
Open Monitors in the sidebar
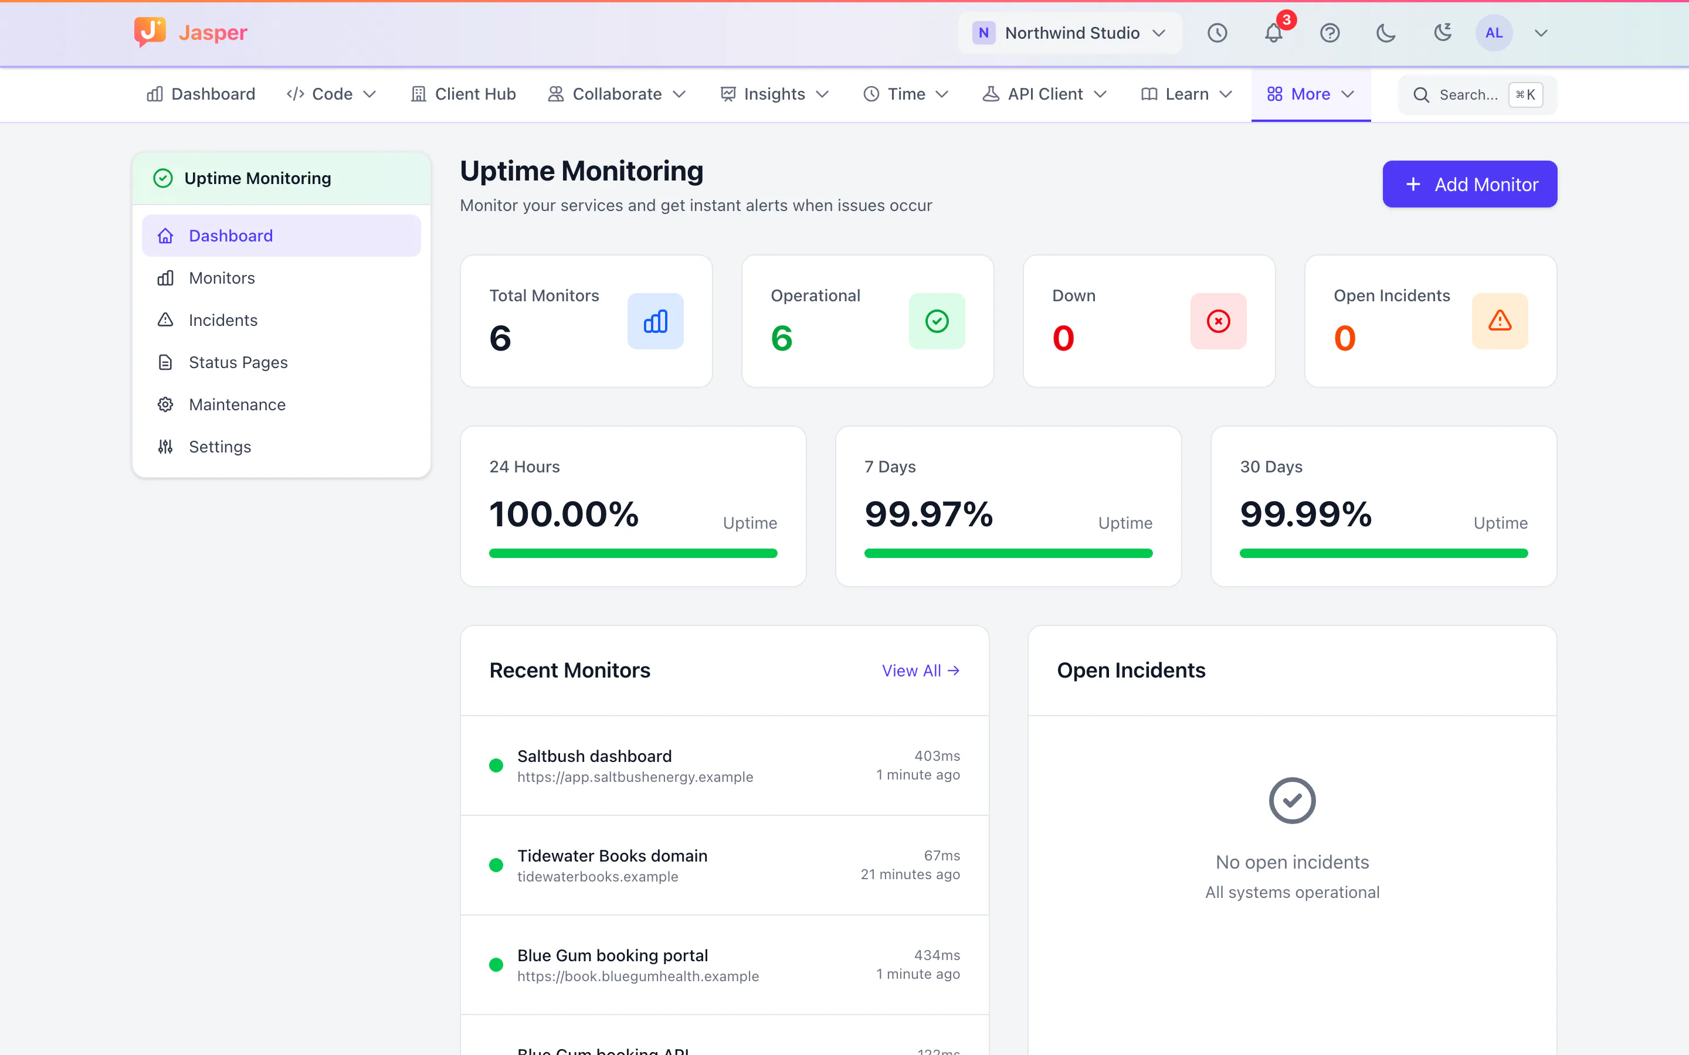tap(281, 278)
